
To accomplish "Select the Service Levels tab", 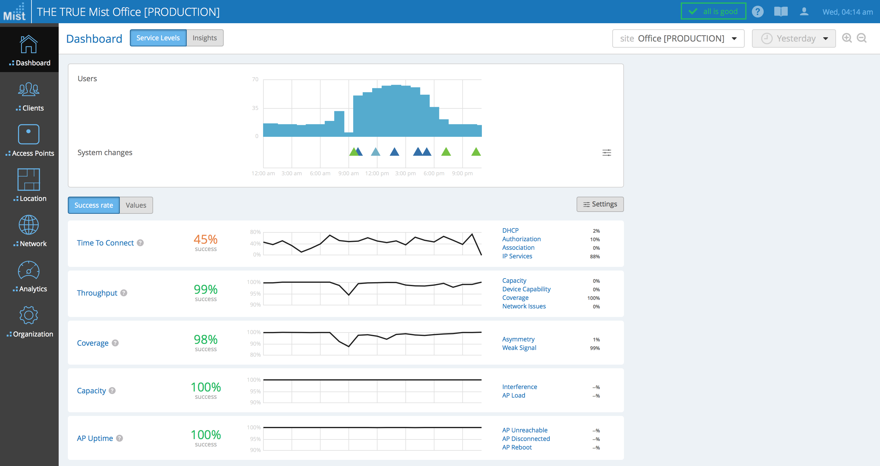I will 158,38.
